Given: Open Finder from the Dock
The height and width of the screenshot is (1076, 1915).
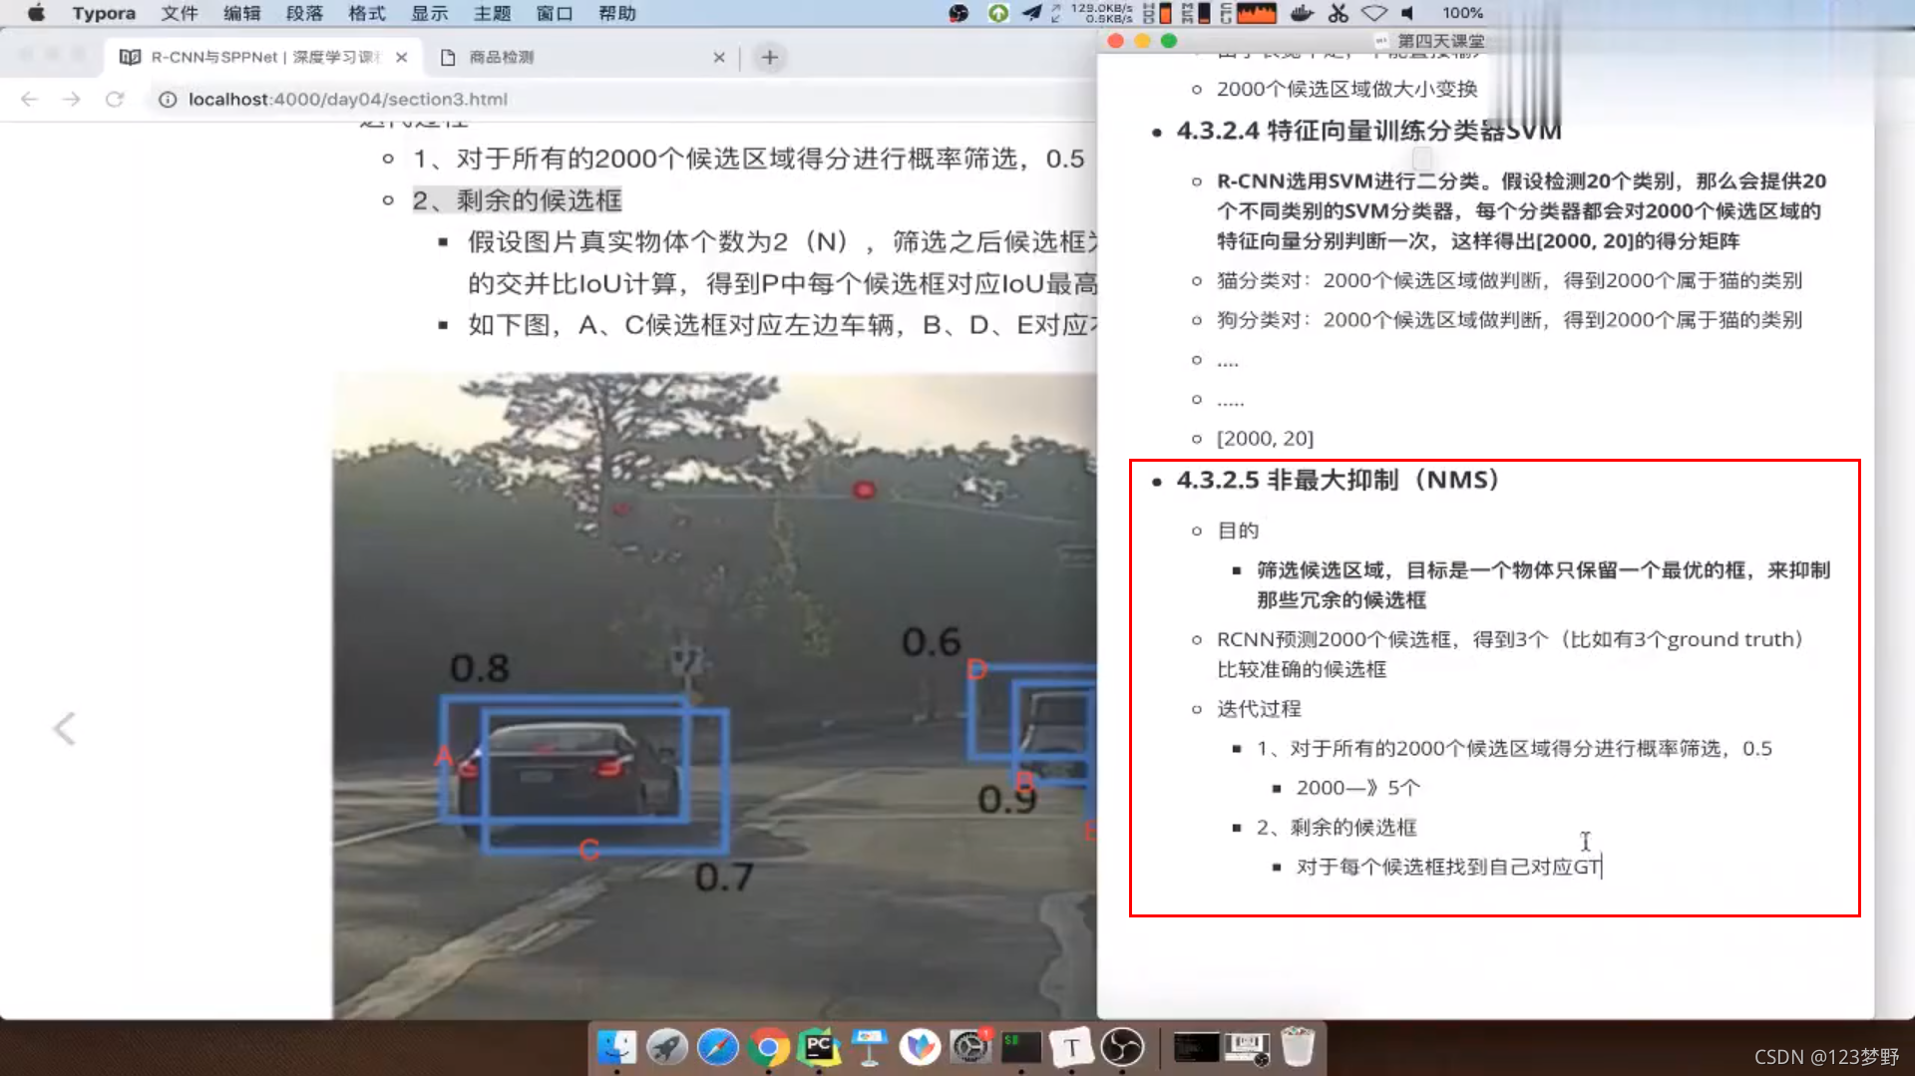Looking at the screenshot, I should 616,1047.
